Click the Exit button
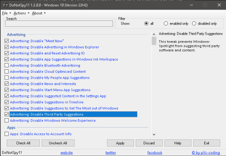Viewport: 226px width, 156px height. tap(207, 143)
